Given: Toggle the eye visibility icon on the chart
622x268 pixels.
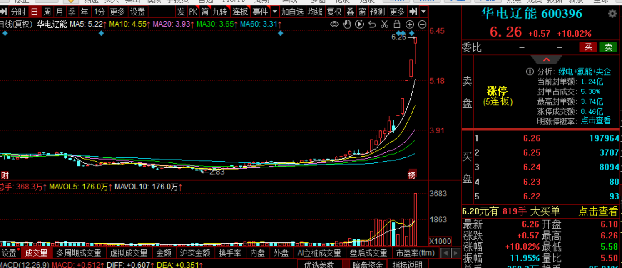Looking at the screenshot, I should click(334, 25).
